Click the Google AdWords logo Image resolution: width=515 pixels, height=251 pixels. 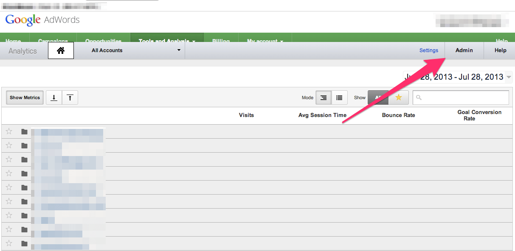tap(42, 20)
